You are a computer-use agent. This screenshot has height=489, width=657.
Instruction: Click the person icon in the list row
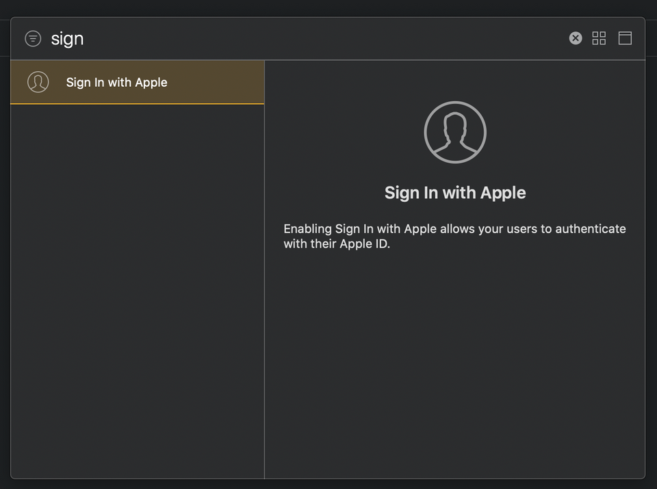(38, 82)
